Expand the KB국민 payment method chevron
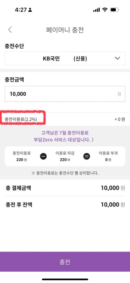Viewport: 130px width, 283px height. click(x=117, y=58)
